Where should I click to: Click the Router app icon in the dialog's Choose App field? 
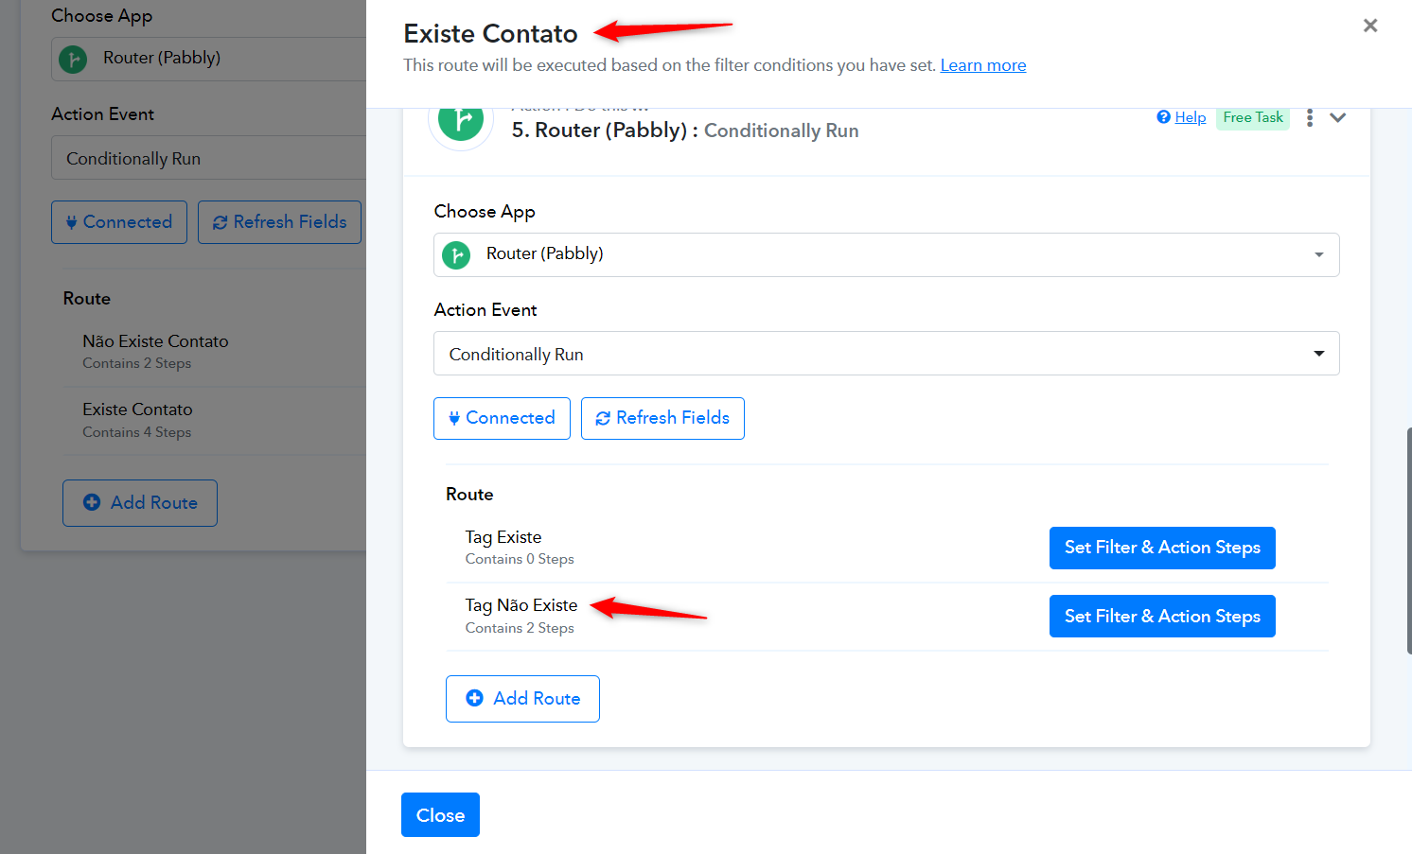456,254
